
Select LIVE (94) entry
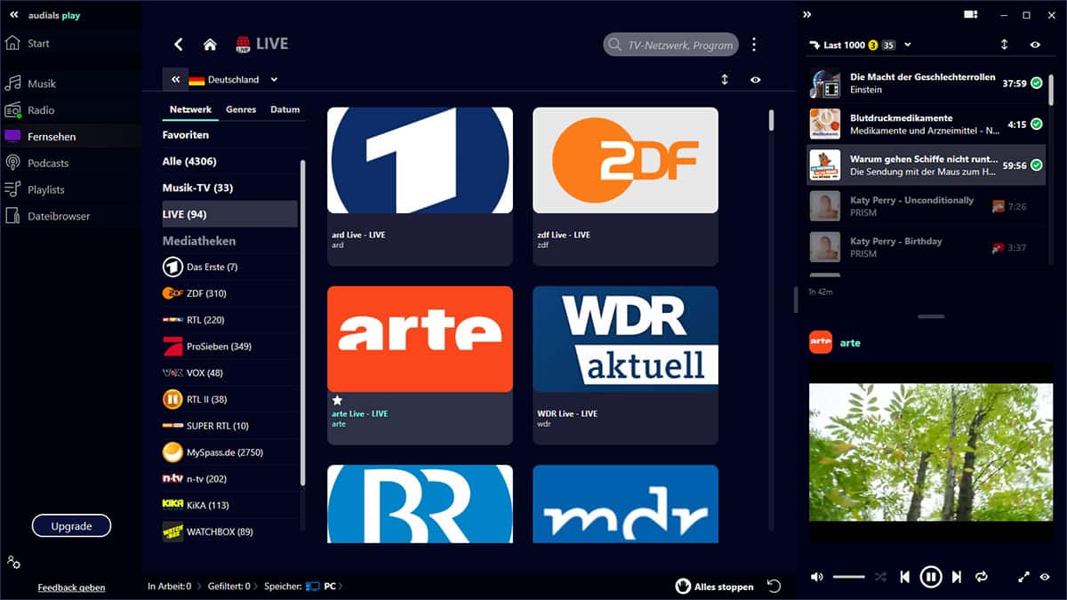click(x=229, y=214)
